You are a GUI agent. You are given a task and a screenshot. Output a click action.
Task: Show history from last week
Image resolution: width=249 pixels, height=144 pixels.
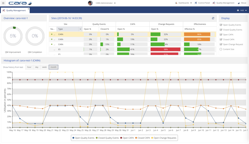44,67
